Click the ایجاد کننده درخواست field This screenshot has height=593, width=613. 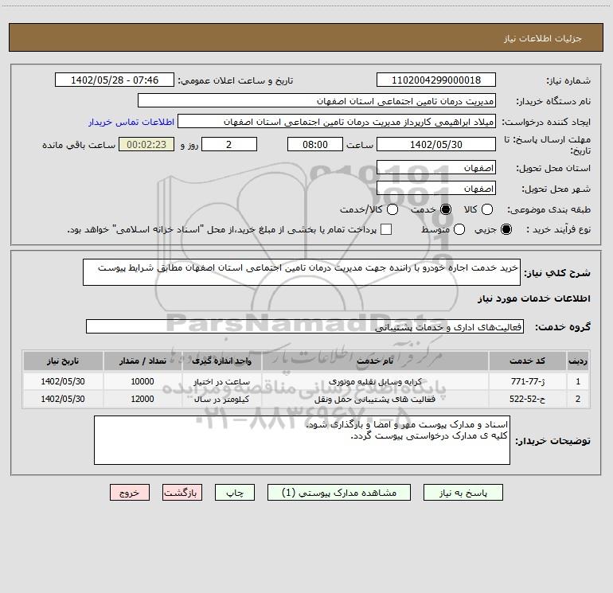coord(337,121)
